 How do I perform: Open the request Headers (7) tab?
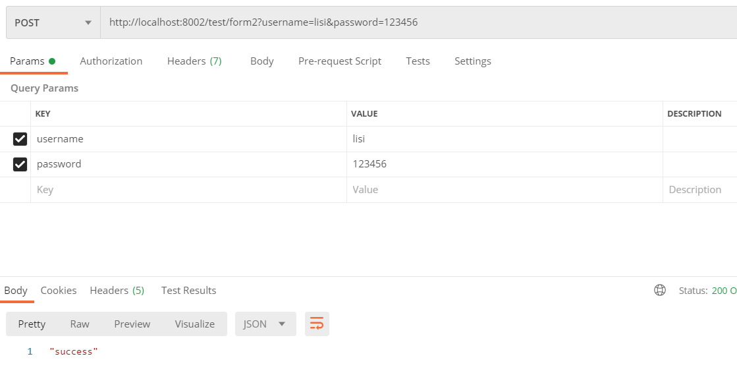(x=194, y=61)
